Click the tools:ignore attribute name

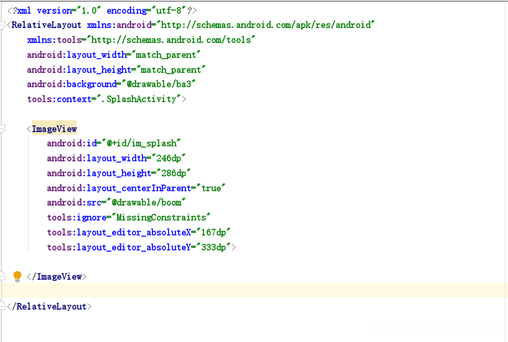pyautogui.click(x=77, y=217)
